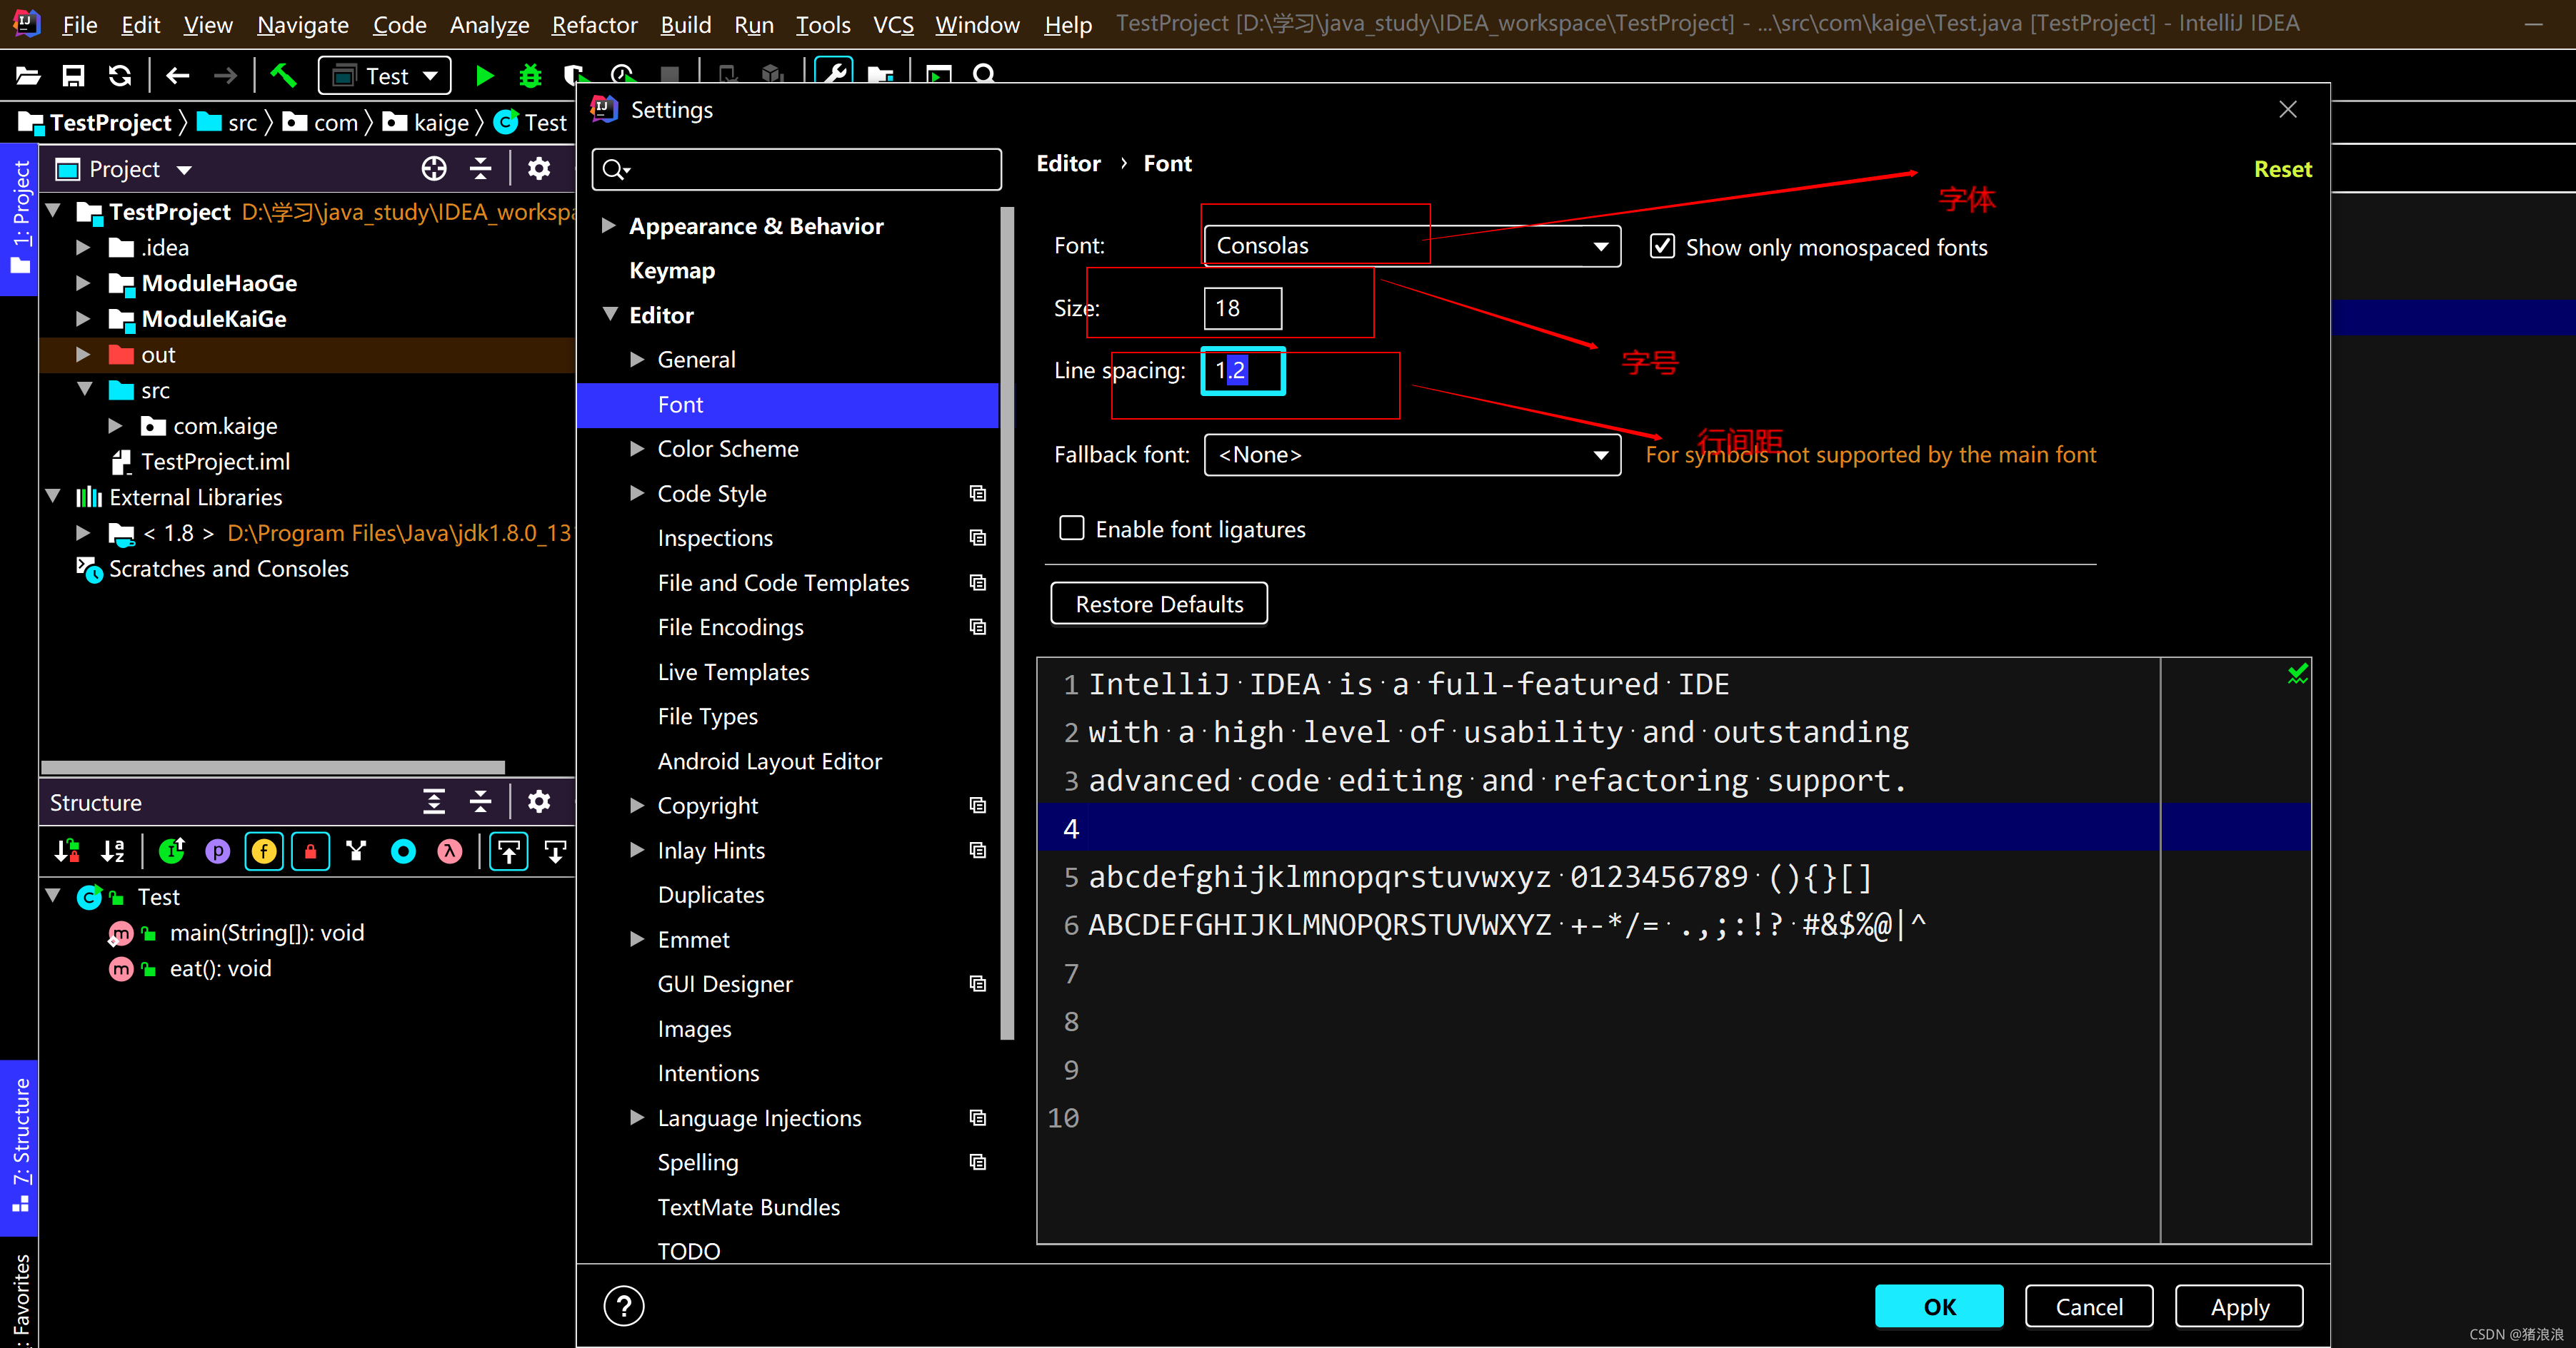Expand Color Scheme settings

point(637,449)
